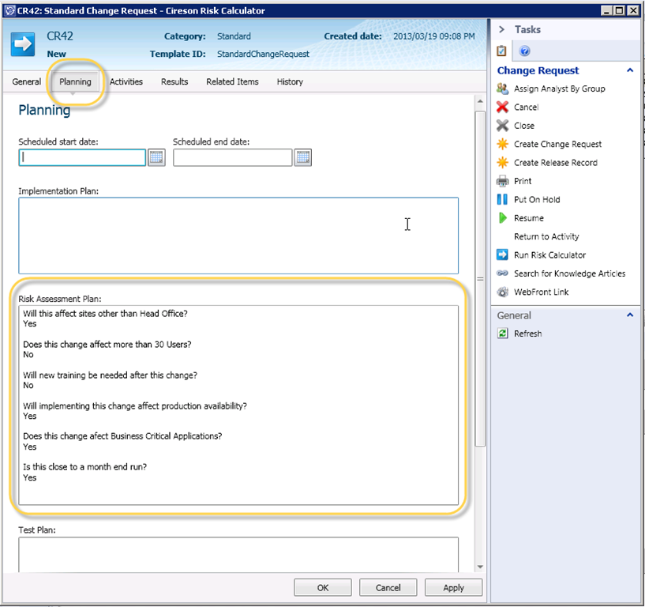
Task: Click the Search for Knowledge Articles icon
Action: coord(502,273)
